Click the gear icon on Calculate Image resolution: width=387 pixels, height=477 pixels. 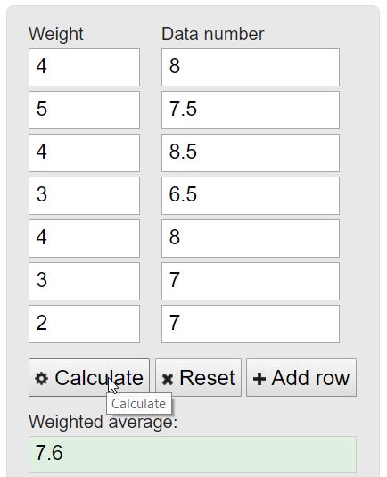41,379
